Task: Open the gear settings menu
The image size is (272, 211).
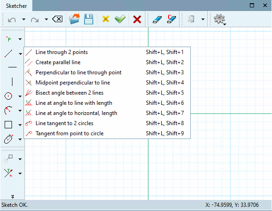Action: (220, 19)
